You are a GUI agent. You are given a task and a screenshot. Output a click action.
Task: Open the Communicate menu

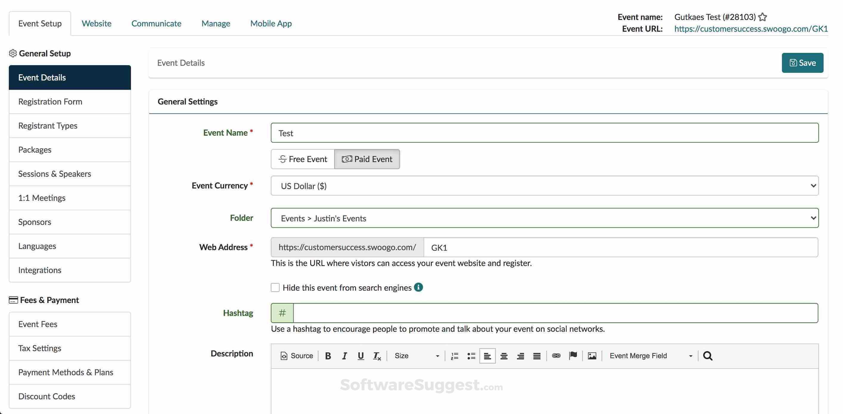pyautogui.click(x=156, y=23)
